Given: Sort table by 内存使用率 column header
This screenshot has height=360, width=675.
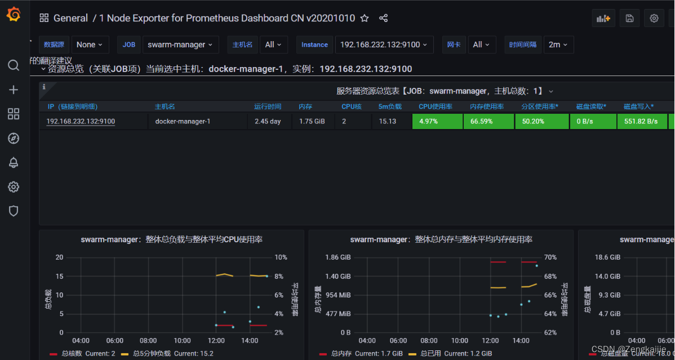Looking at the screenshot, I should 486,106.
